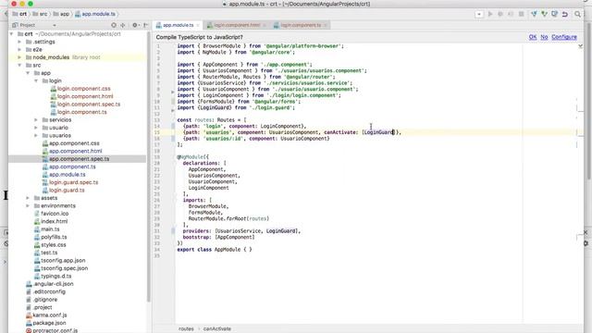Viewport: 592px width, 333px height.
Task: Select main.ts in the project tree
Action: pos(50,229)
